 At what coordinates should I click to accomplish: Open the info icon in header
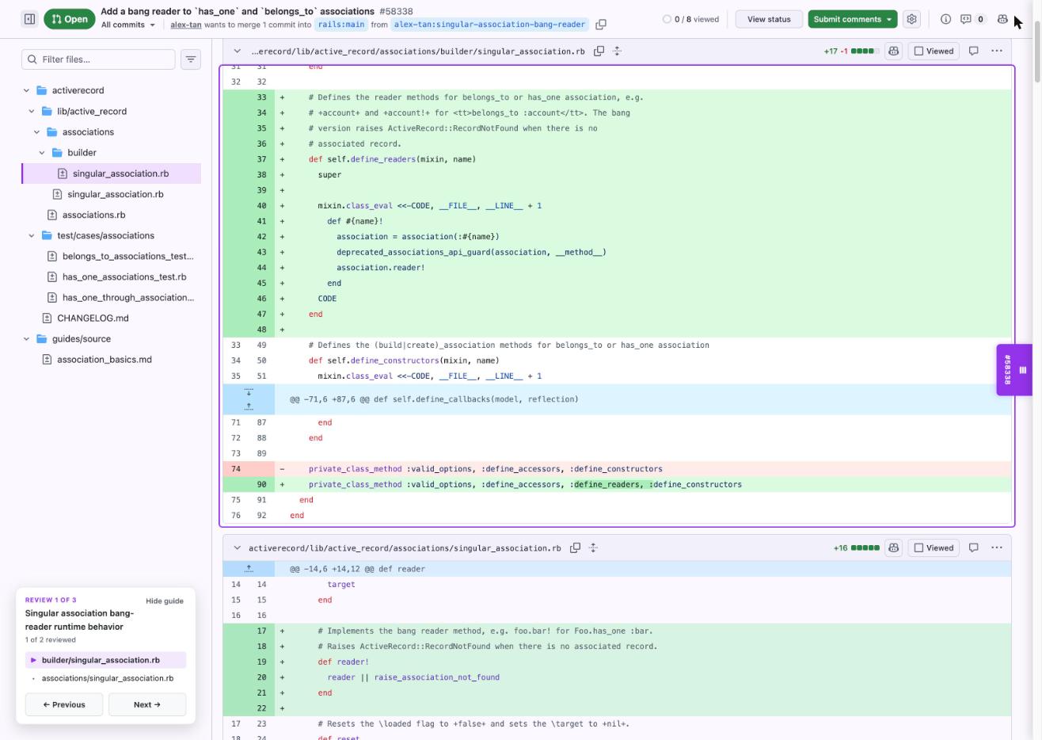(945, 19)
